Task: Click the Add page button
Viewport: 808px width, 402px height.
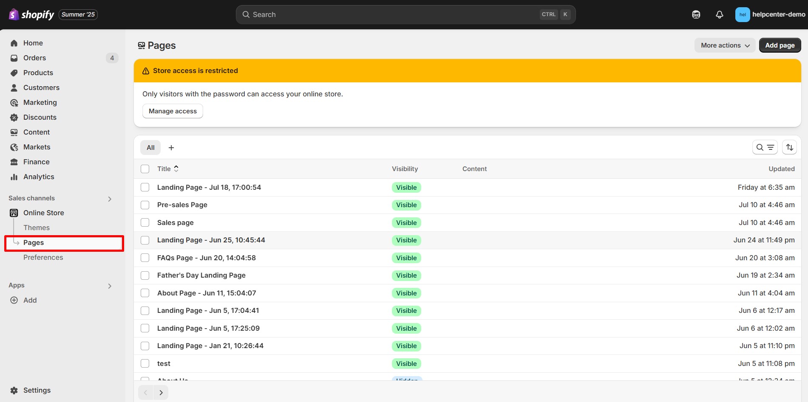Action: pos(780,45)
